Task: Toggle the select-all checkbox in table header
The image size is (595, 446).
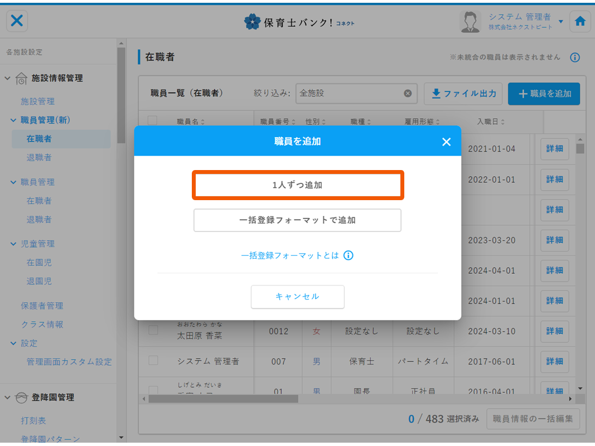Action: (x=153, y=120)
